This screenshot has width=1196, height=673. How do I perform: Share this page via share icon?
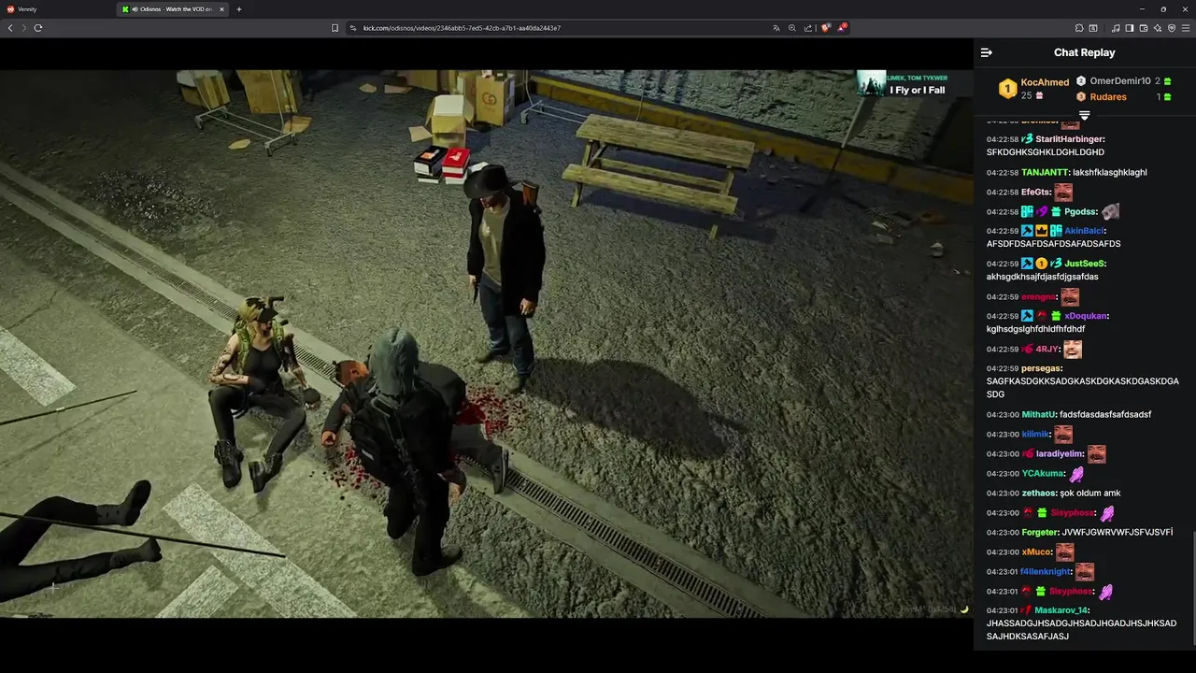tap(808, 28)
